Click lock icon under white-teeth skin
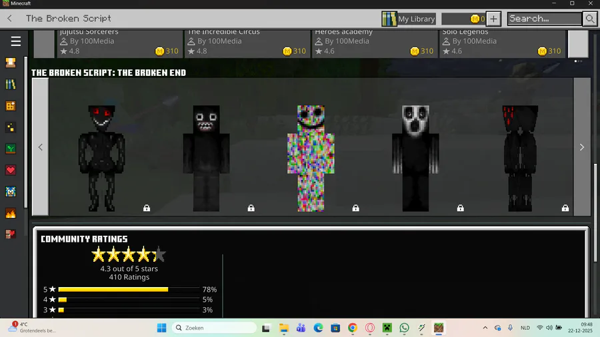Screen dimensions: 600x337 [x=251, y=208]
